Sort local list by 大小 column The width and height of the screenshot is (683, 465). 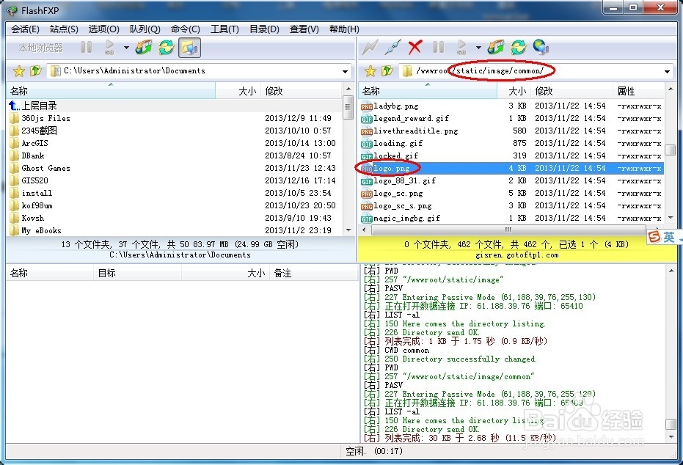point(238,91)
